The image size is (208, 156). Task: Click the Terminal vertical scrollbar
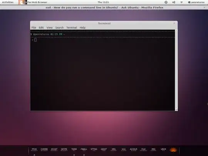(x=176, y=70)
